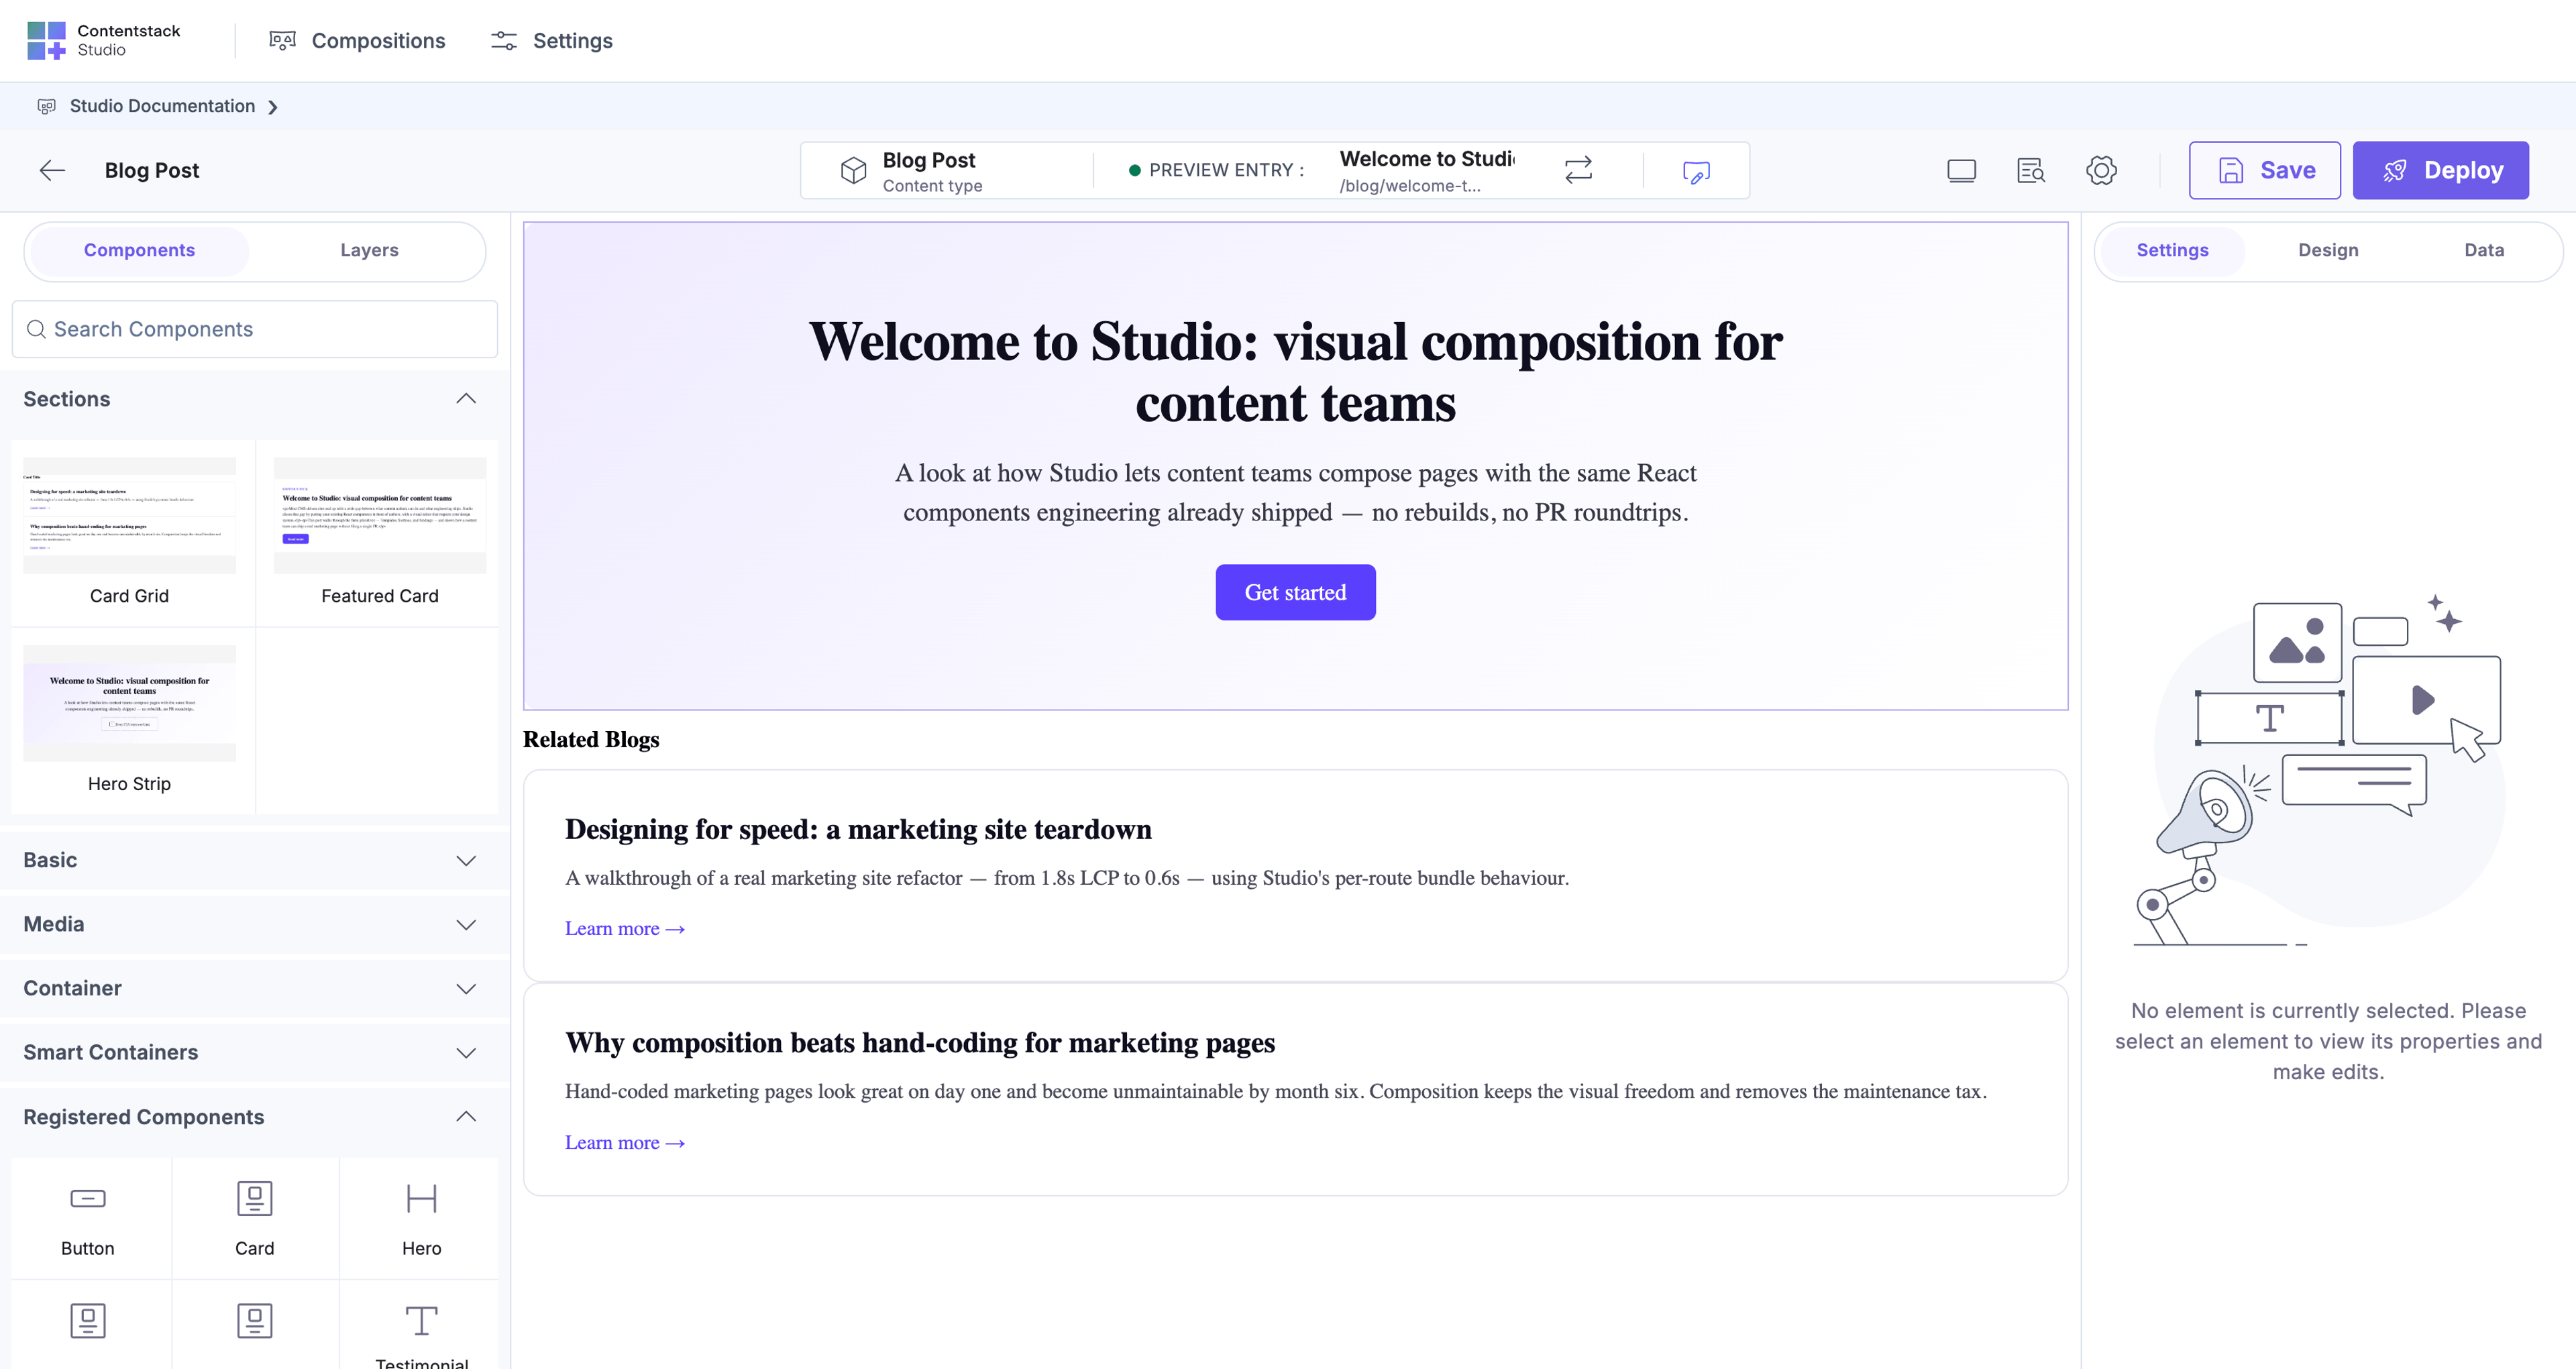Open the Design tab
The image size is (2576, 1369).
tap(2328, 251)
